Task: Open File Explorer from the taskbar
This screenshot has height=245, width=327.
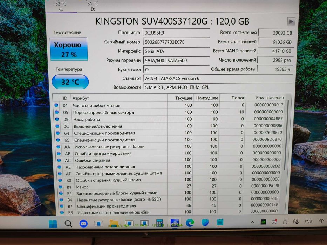Action: pos(114,223)
